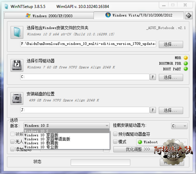Click the Windows 10 S x64 zh-CN build text
Viewport: 196px width, 174px height.
[x=71, y=34]
